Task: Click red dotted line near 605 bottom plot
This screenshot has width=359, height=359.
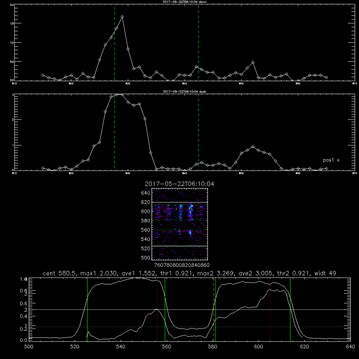Action: tap(270, 309)
